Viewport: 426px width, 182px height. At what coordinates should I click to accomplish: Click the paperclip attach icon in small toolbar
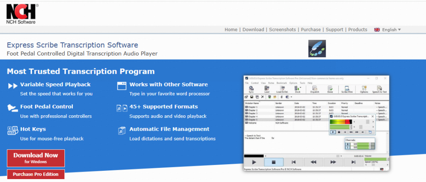282,97
